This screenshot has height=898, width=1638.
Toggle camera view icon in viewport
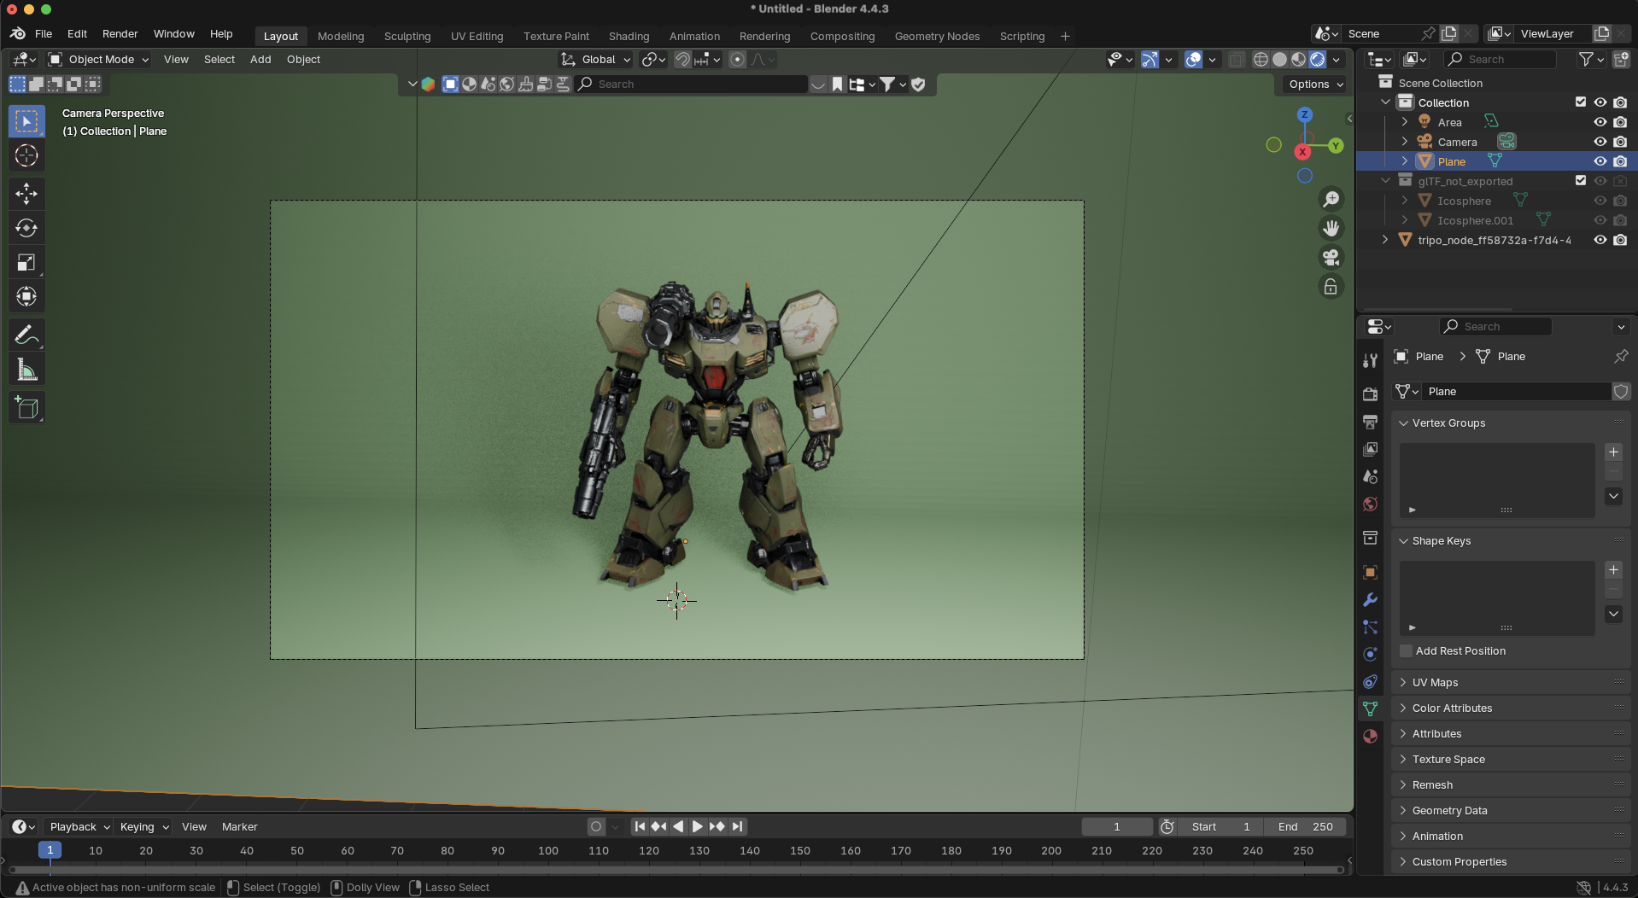tap(1331, 257)
